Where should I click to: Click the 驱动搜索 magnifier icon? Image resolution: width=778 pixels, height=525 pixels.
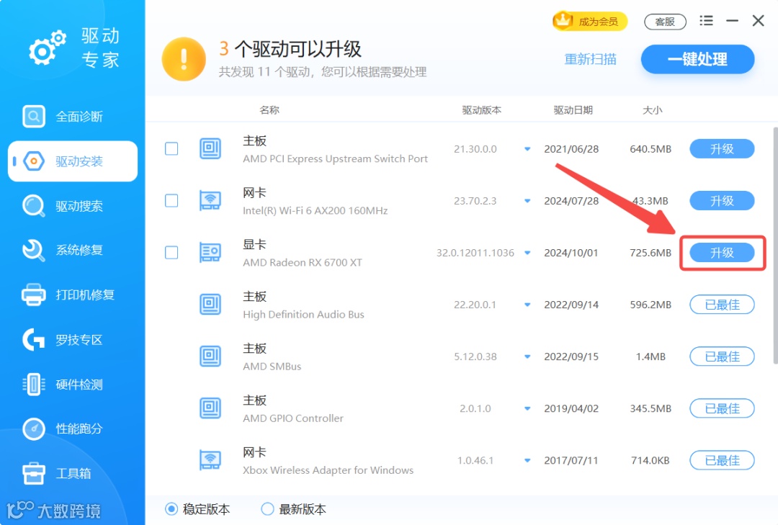coord(34,206)
